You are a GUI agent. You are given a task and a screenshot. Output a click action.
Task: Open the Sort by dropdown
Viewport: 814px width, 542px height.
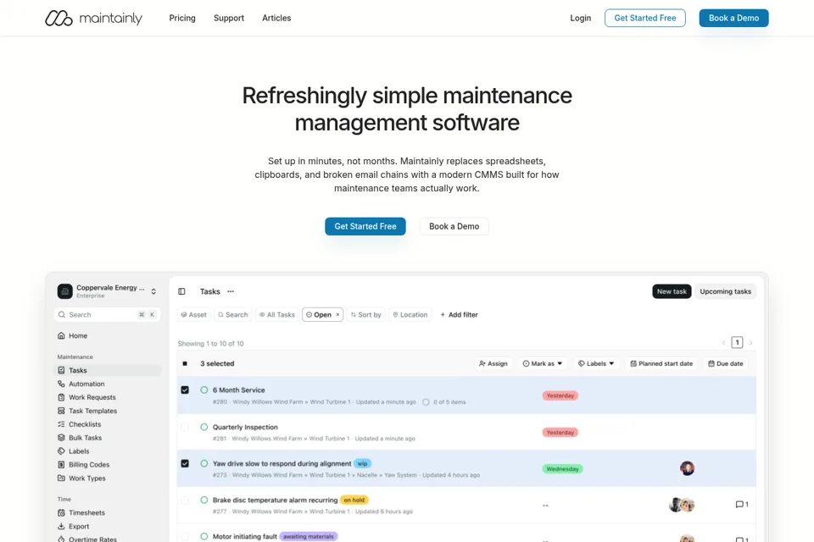(x=366, y=314)
